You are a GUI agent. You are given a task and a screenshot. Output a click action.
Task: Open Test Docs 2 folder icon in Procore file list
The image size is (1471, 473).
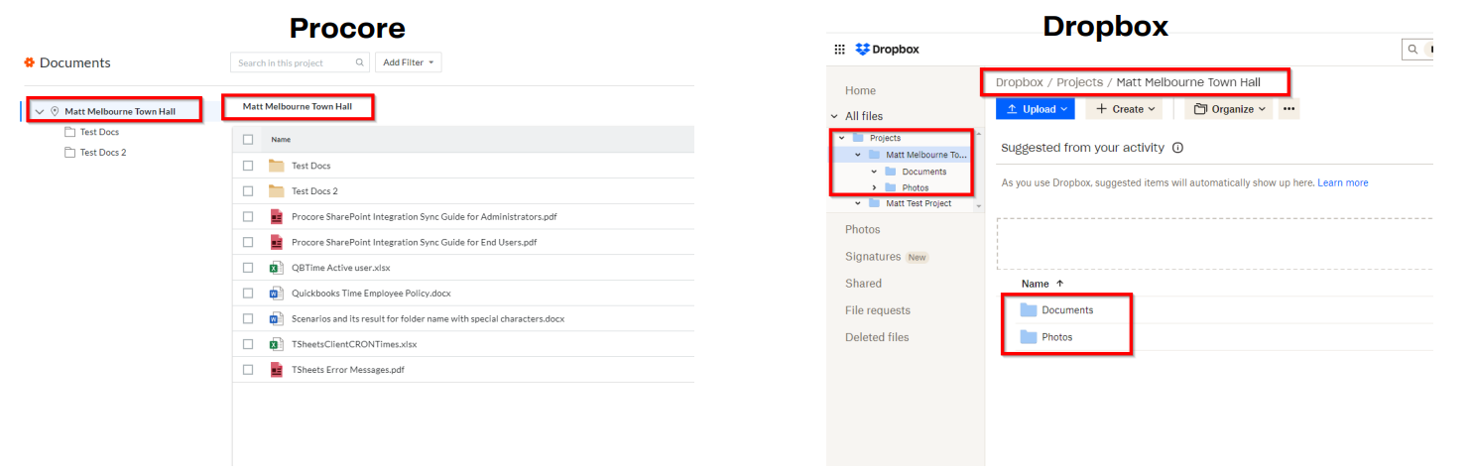tap(277, 191)
